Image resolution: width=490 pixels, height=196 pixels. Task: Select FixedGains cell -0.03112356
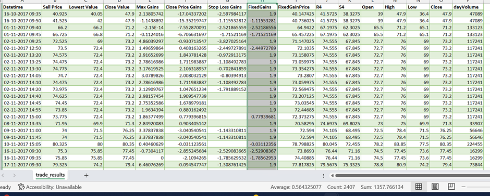pos(262,144)
